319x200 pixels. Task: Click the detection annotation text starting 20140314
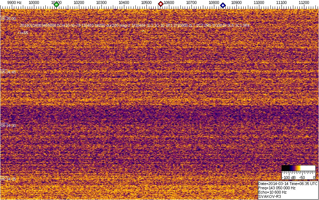click(135, 26)
